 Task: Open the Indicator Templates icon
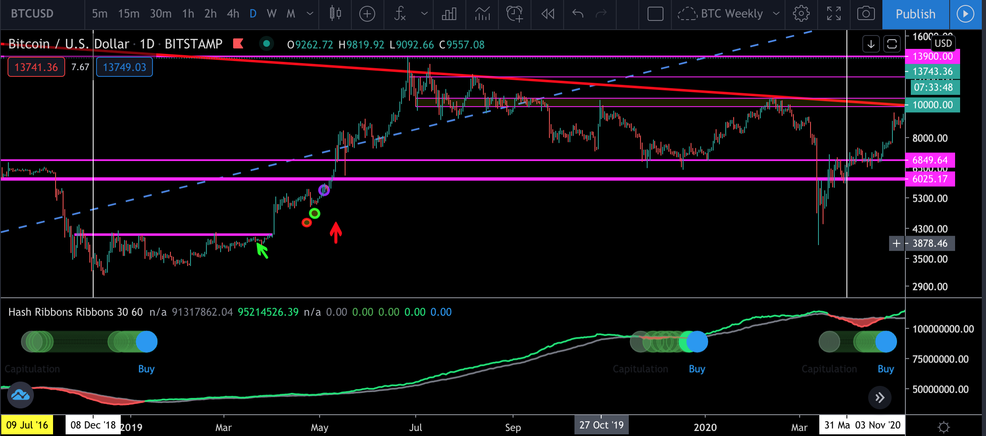coord(482,14)
